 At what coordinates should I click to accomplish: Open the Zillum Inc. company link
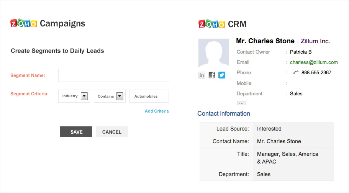315,41
